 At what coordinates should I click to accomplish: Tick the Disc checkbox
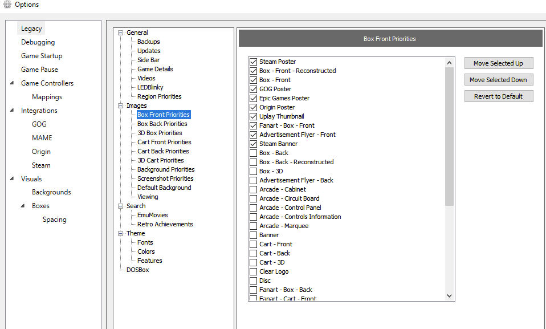click(254, 281)
